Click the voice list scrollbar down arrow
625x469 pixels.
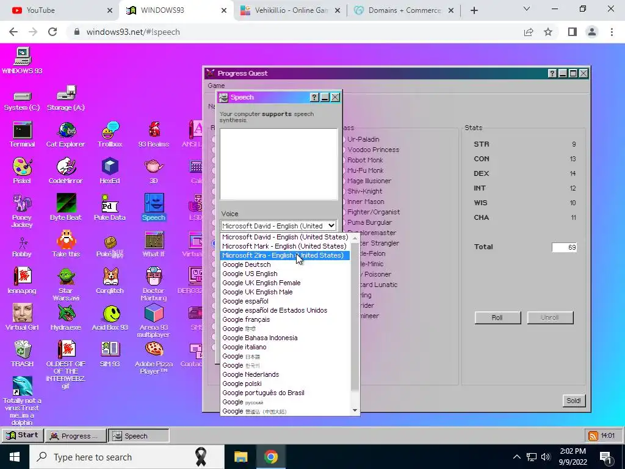pos(355,410)
